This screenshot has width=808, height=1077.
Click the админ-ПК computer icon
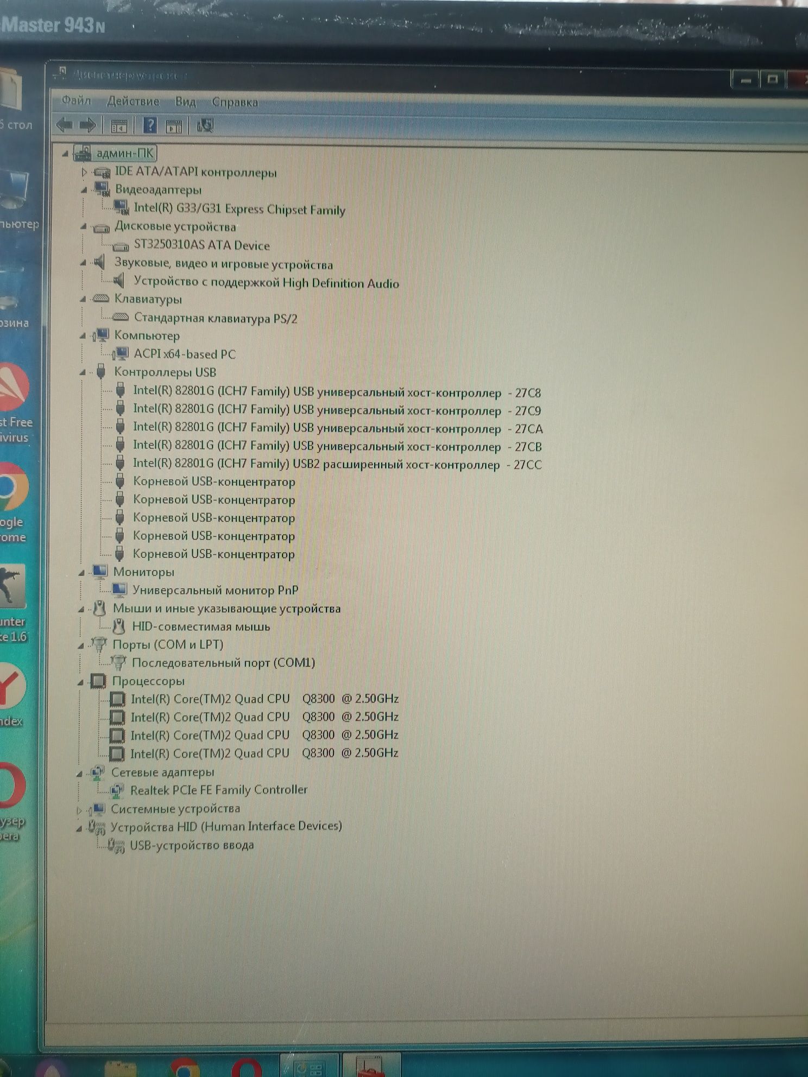[83, 154]
